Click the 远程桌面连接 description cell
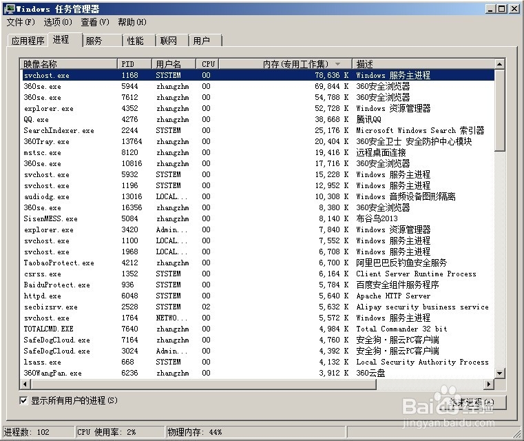 tap(381, 152)
